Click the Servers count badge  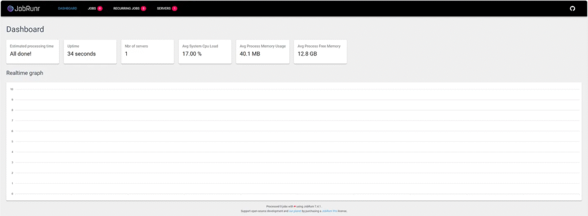click(175, 8)
